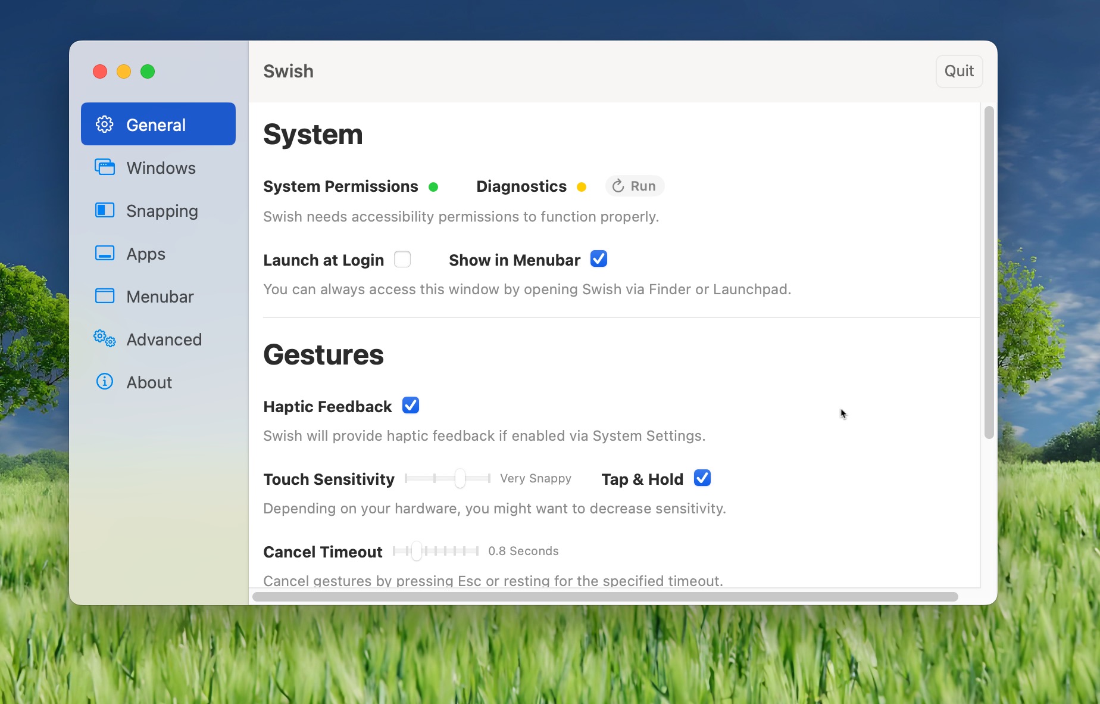
Task: Click the vertical scrollbar of settings pane
Action: 989,273
